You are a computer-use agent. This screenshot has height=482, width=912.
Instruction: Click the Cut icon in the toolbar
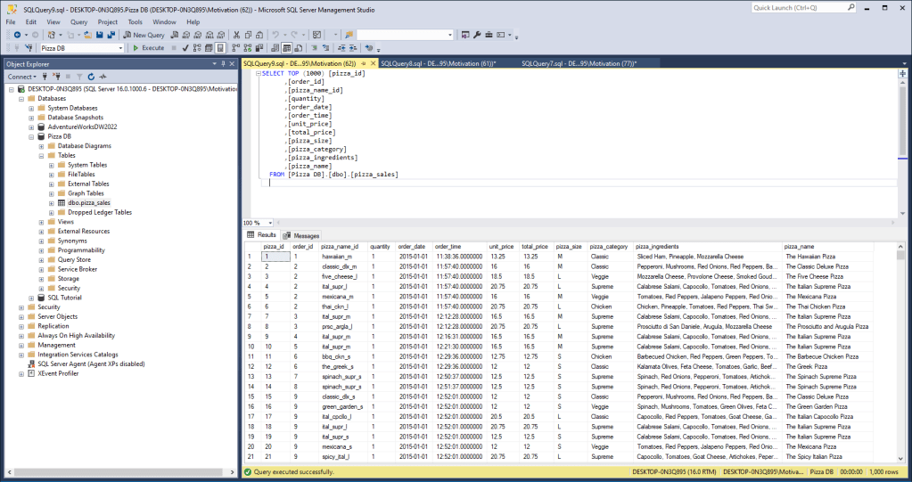pyautogui.click(x=236, y=35)
